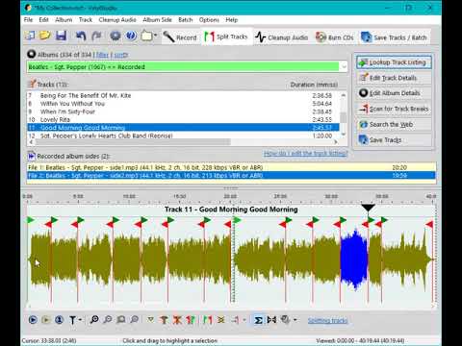Open the Album Side menu
This screenshot has height=346, width=462.
[157, 20]
